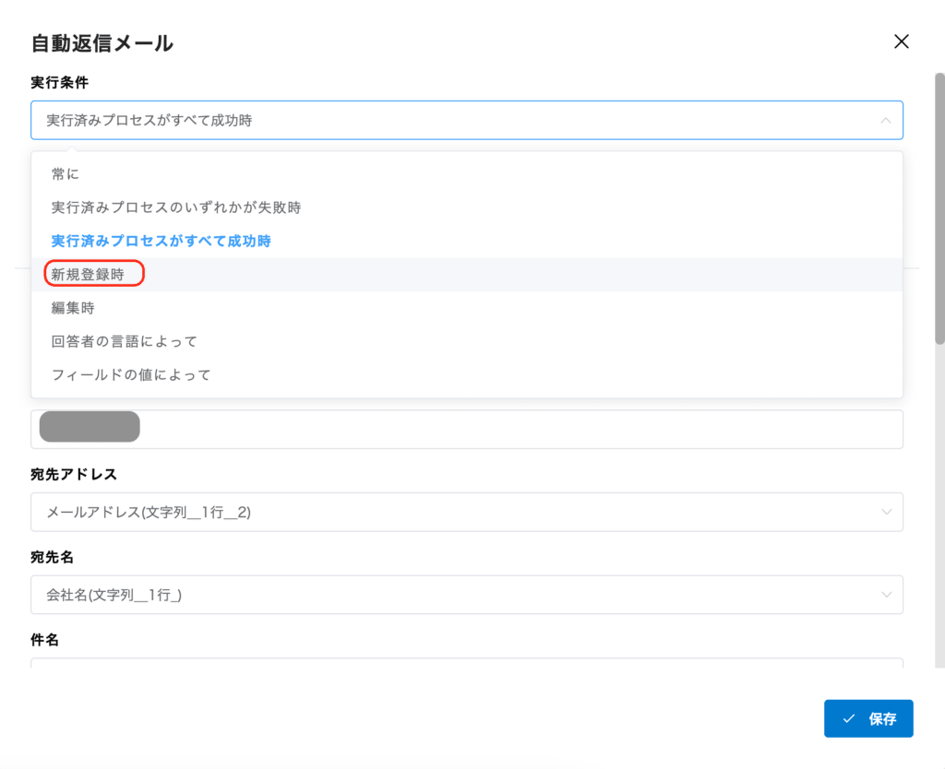Collapse the 実行条件 list via the chevron icon
This screenshot has height=769, width=945.
click(x=884, y=120)
